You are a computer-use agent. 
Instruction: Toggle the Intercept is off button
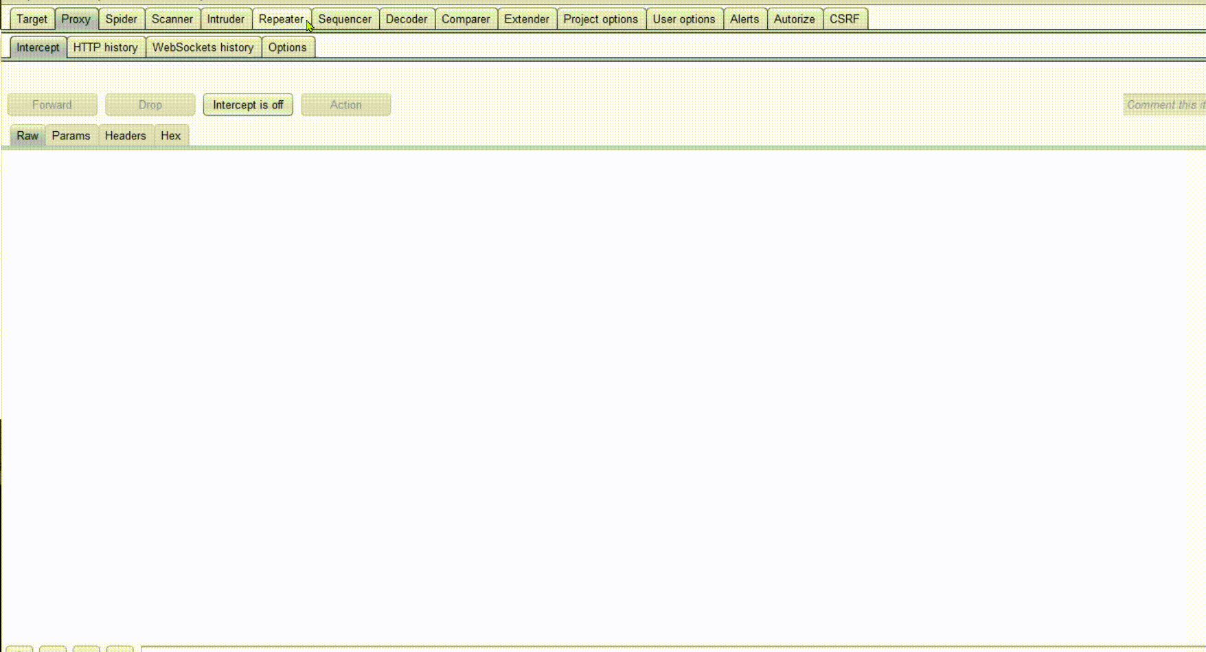tap(248, 105)
